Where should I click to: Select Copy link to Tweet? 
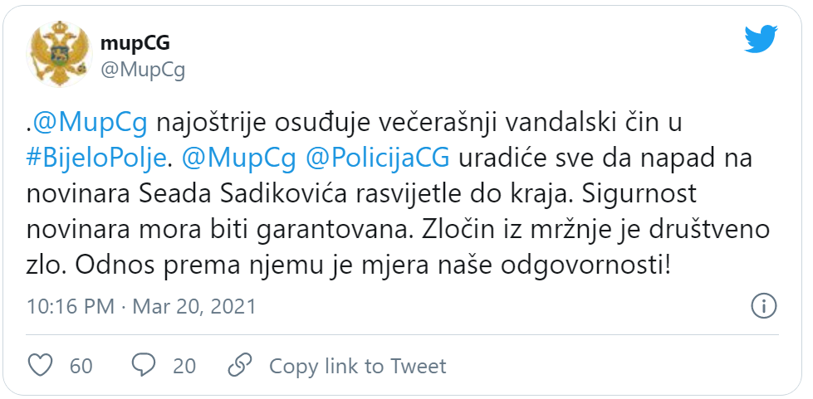357,366
